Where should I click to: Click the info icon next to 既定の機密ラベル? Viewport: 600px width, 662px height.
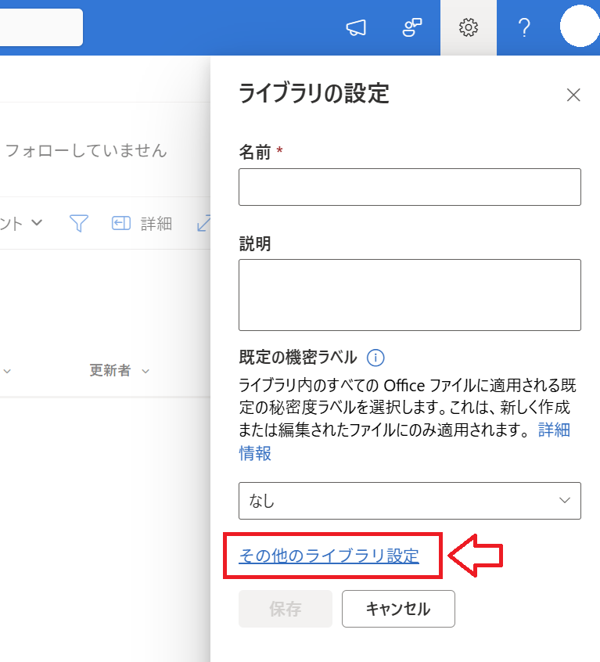pos(375,358)
